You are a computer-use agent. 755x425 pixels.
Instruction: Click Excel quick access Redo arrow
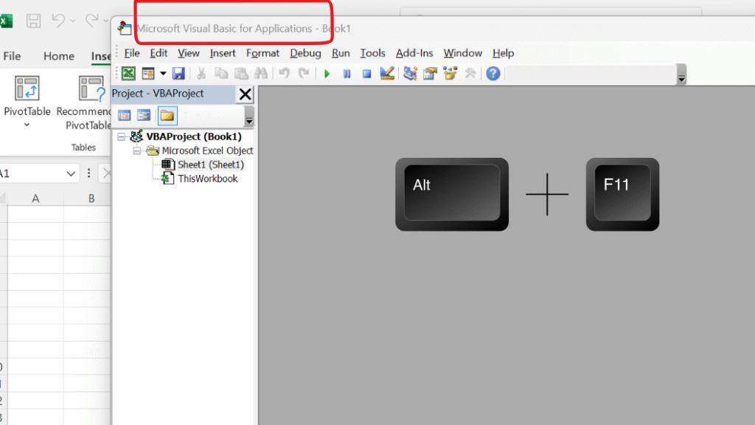tap(91, 21)
